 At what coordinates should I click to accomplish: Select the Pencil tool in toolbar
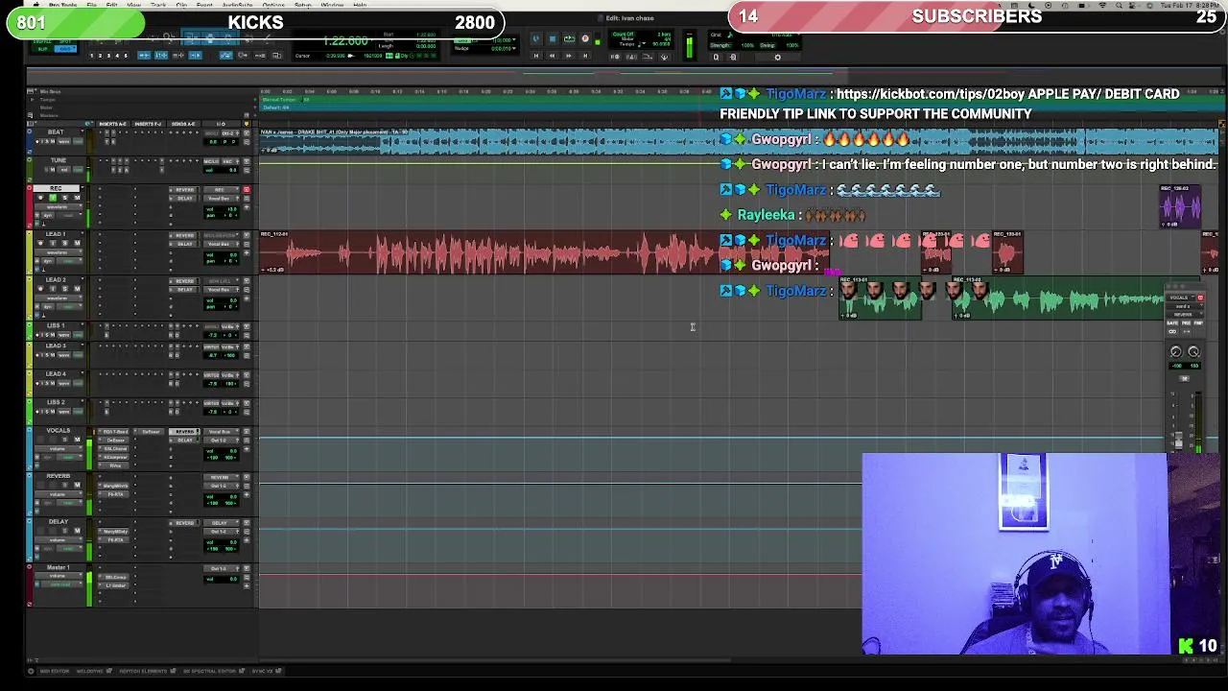pos(266,37)
